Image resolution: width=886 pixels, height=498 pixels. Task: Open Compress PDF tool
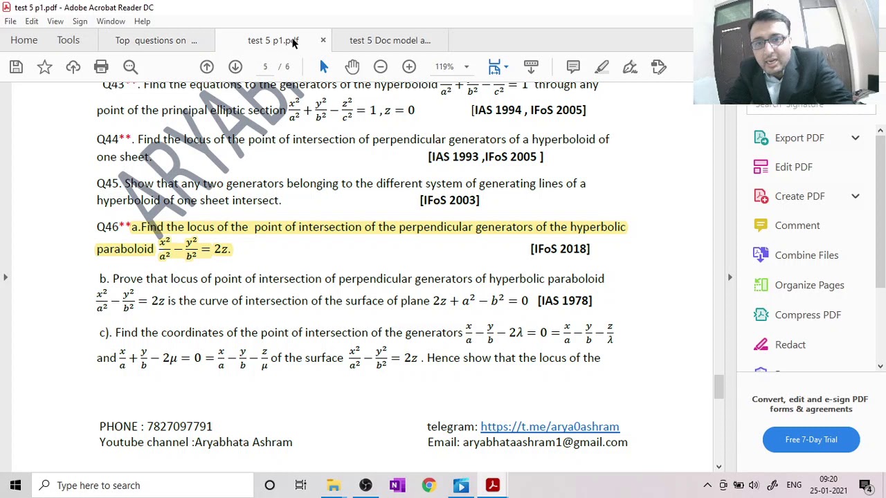tap(807, 315)
